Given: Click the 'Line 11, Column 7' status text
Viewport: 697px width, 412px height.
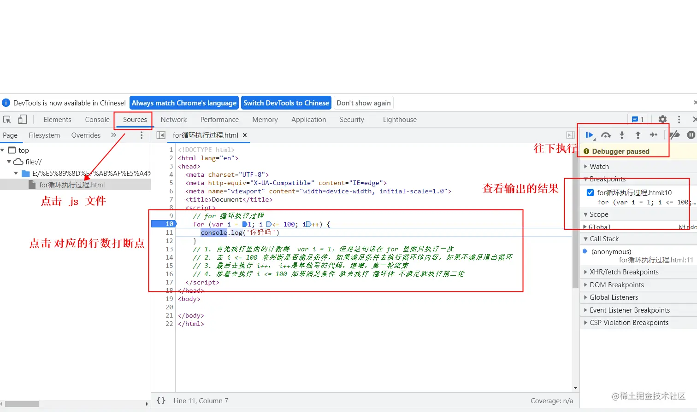Looking at the screenshot, I should [201, 401].
